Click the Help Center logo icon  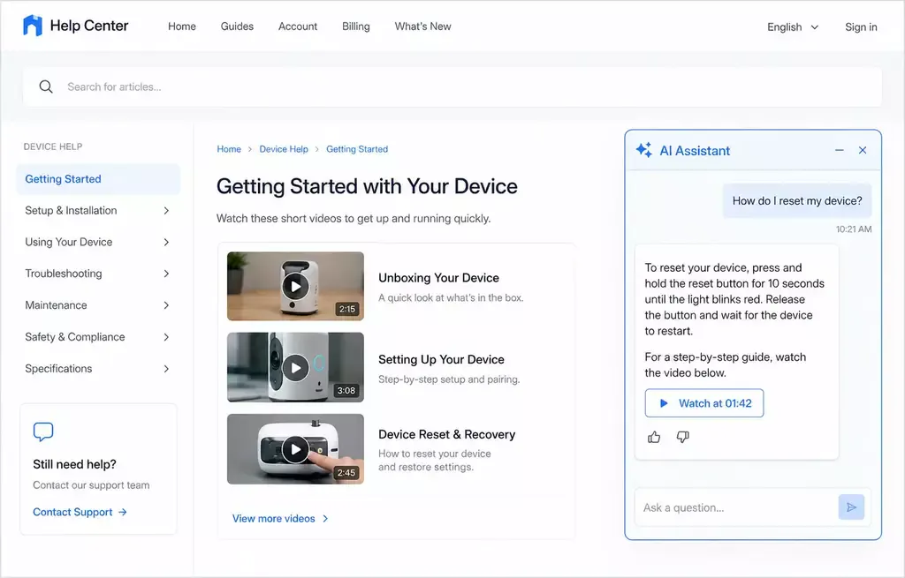[x=33, y=26]
